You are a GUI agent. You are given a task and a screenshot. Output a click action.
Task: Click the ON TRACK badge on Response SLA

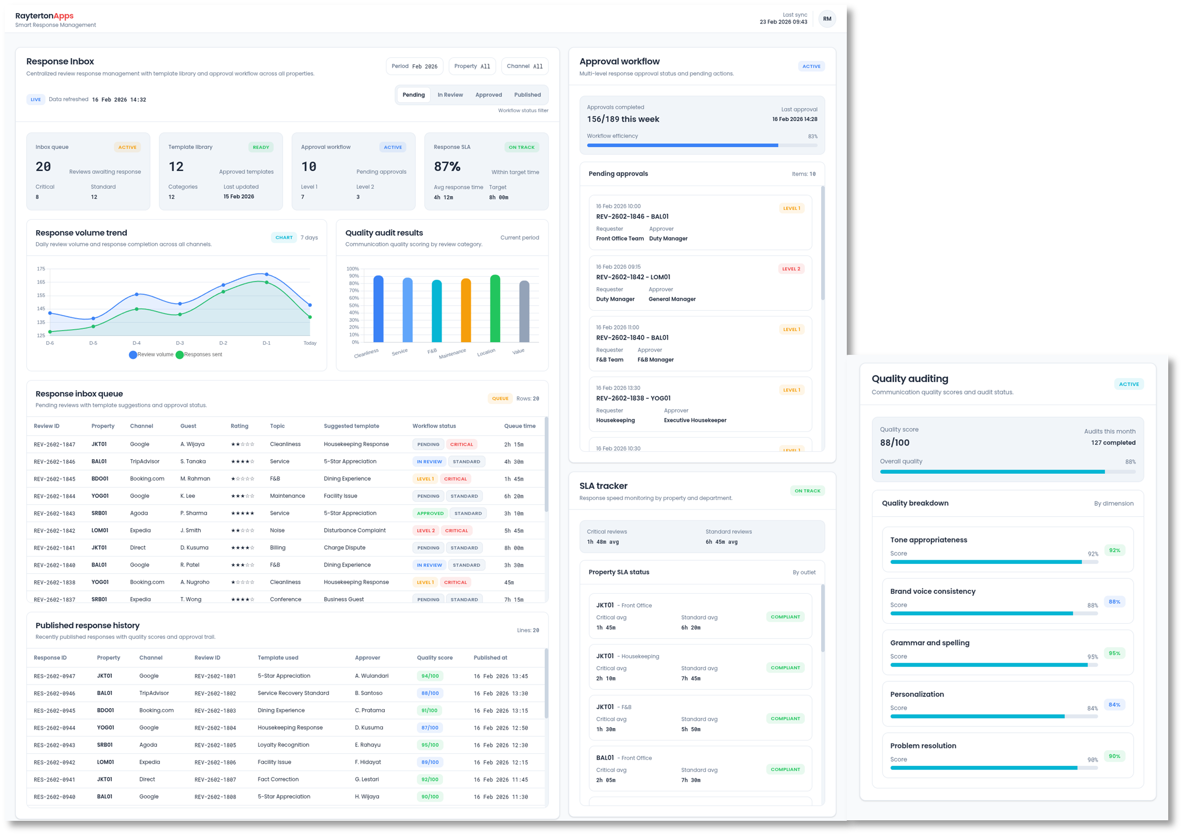point(521,147)
